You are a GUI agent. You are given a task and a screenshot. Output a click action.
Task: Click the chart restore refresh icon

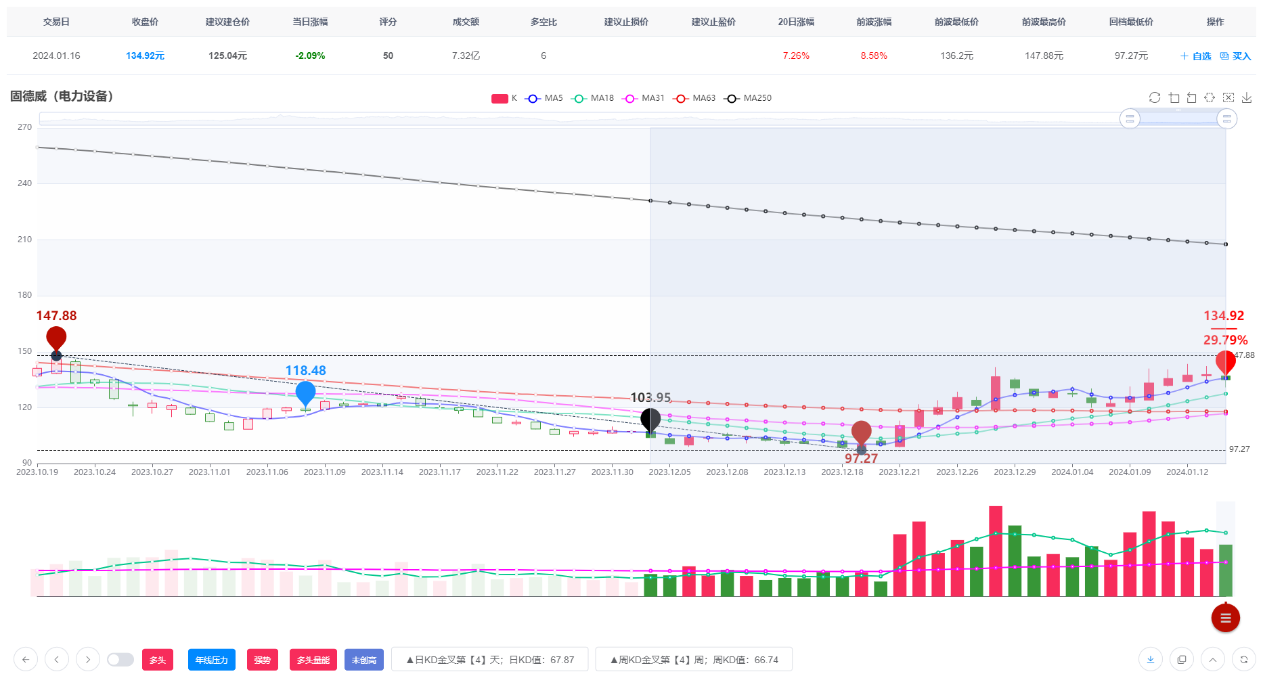pos(1155,97)
